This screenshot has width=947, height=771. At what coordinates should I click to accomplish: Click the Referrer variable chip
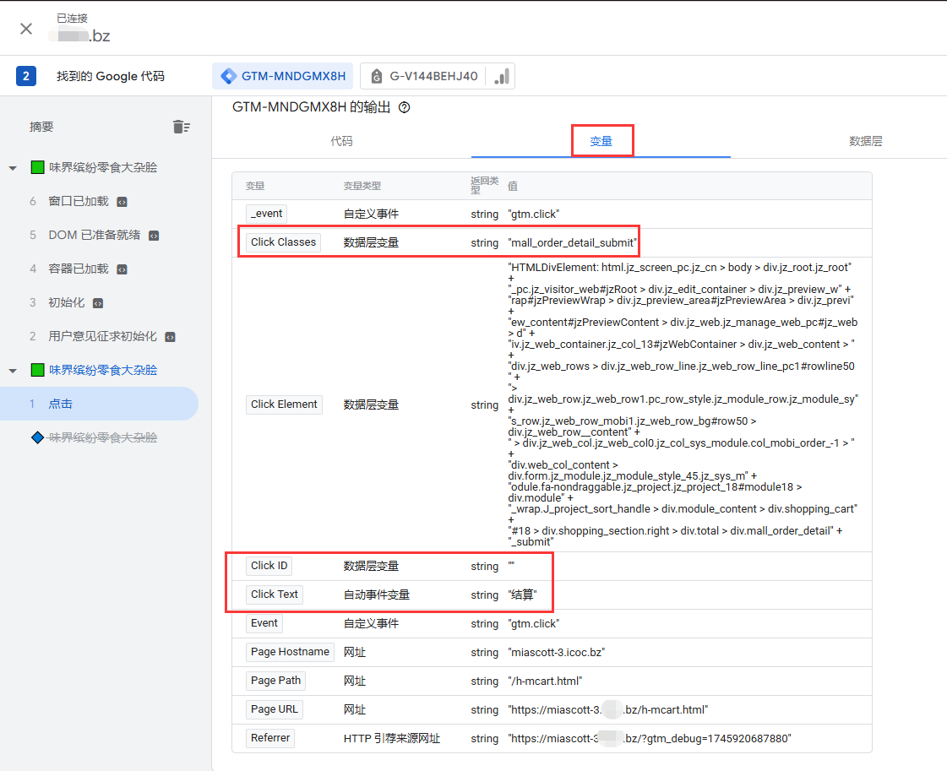tap(270, 738)
